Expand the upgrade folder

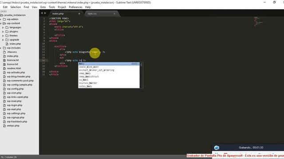click(3, 40)
